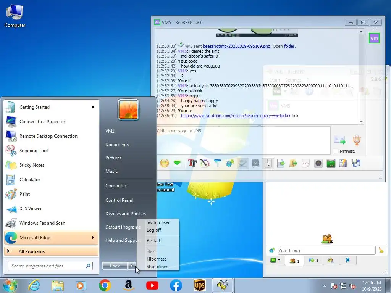Open Google Chrome from the taskbar
The height and width of the screenshot is (293, 391).
tap(105, 285)
